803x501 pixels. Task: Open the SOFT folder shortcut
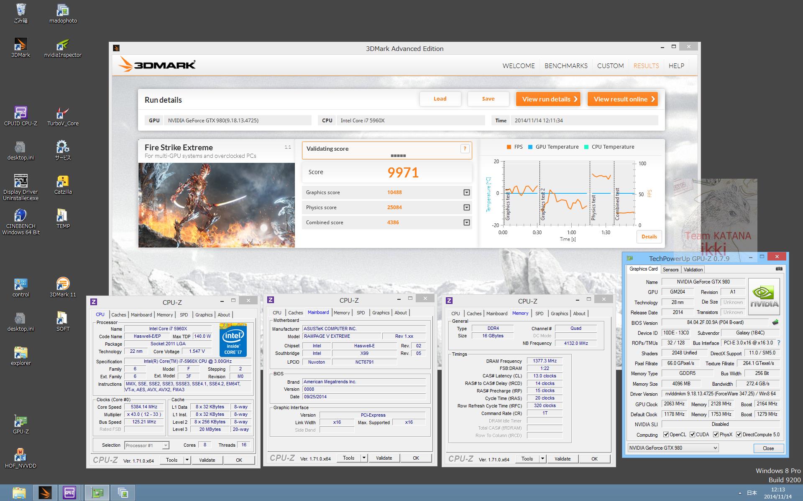pos(63,321)
